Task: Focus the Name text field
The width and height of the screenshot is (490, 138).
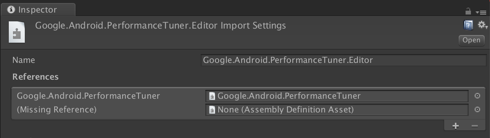Action: coord(344,60)
